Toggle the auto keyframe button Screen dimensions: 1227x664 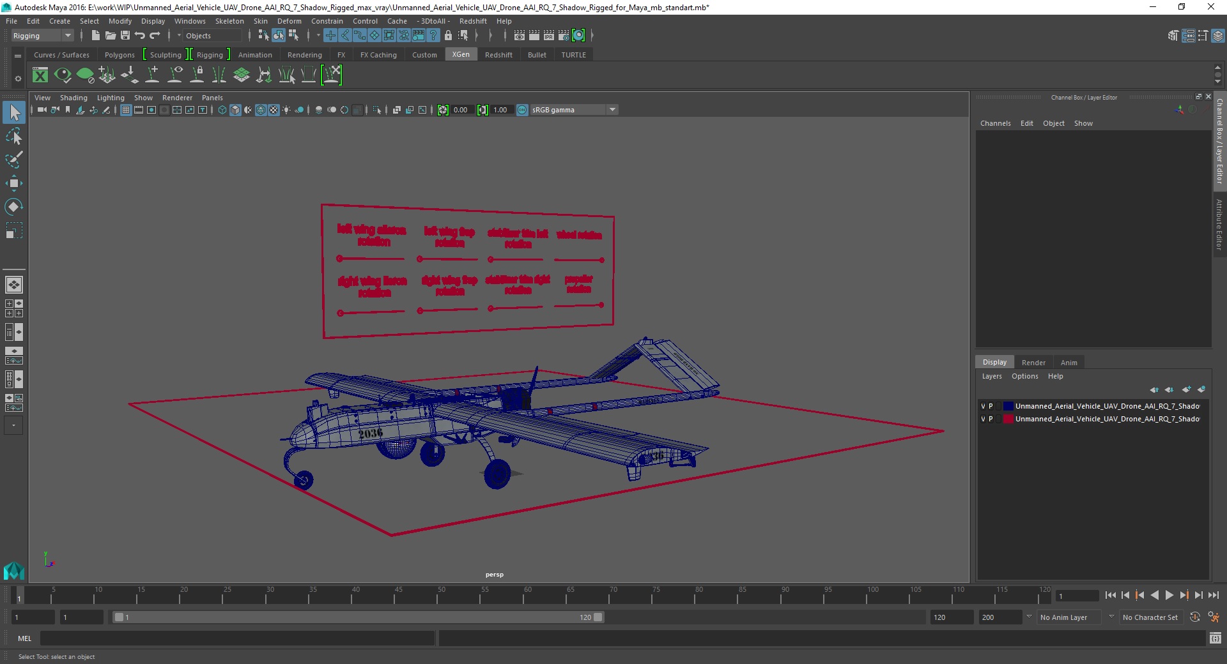click(1195, 617)
